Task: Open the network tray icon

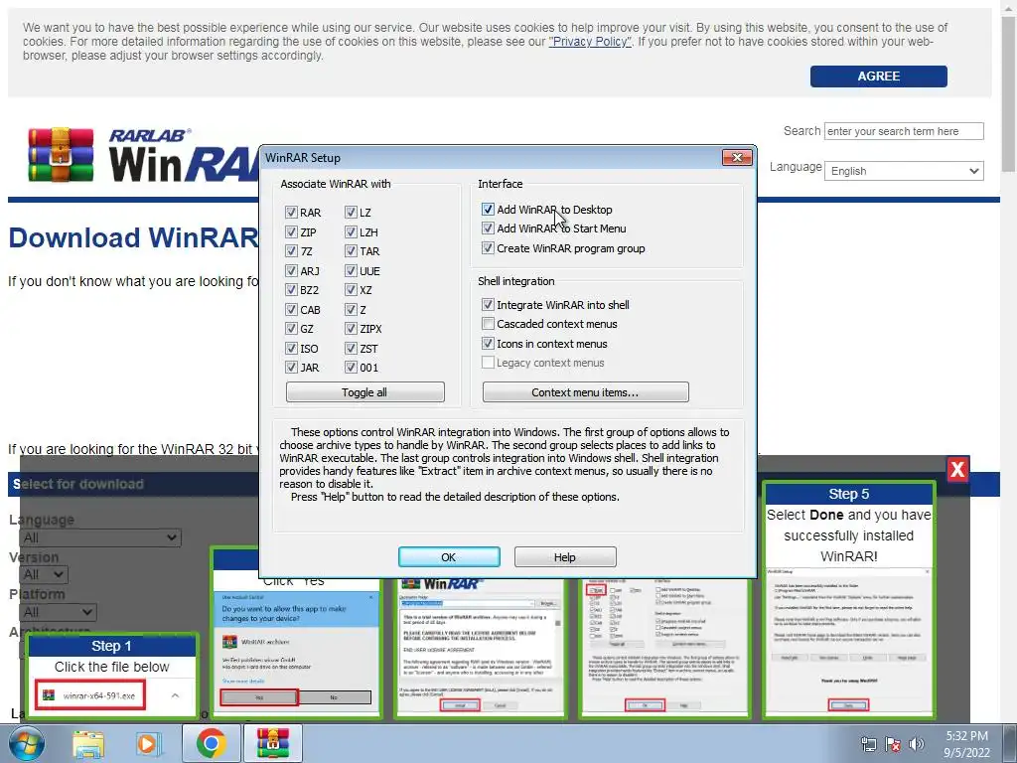Action: pyautogui.click(x=868, y=744)
